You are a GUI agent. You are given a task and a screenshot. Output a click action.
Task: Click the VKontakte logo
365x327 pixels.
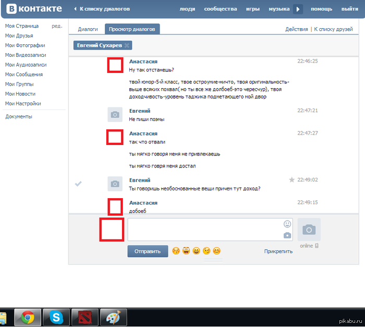pyautogui.click(x=34, y=9)
